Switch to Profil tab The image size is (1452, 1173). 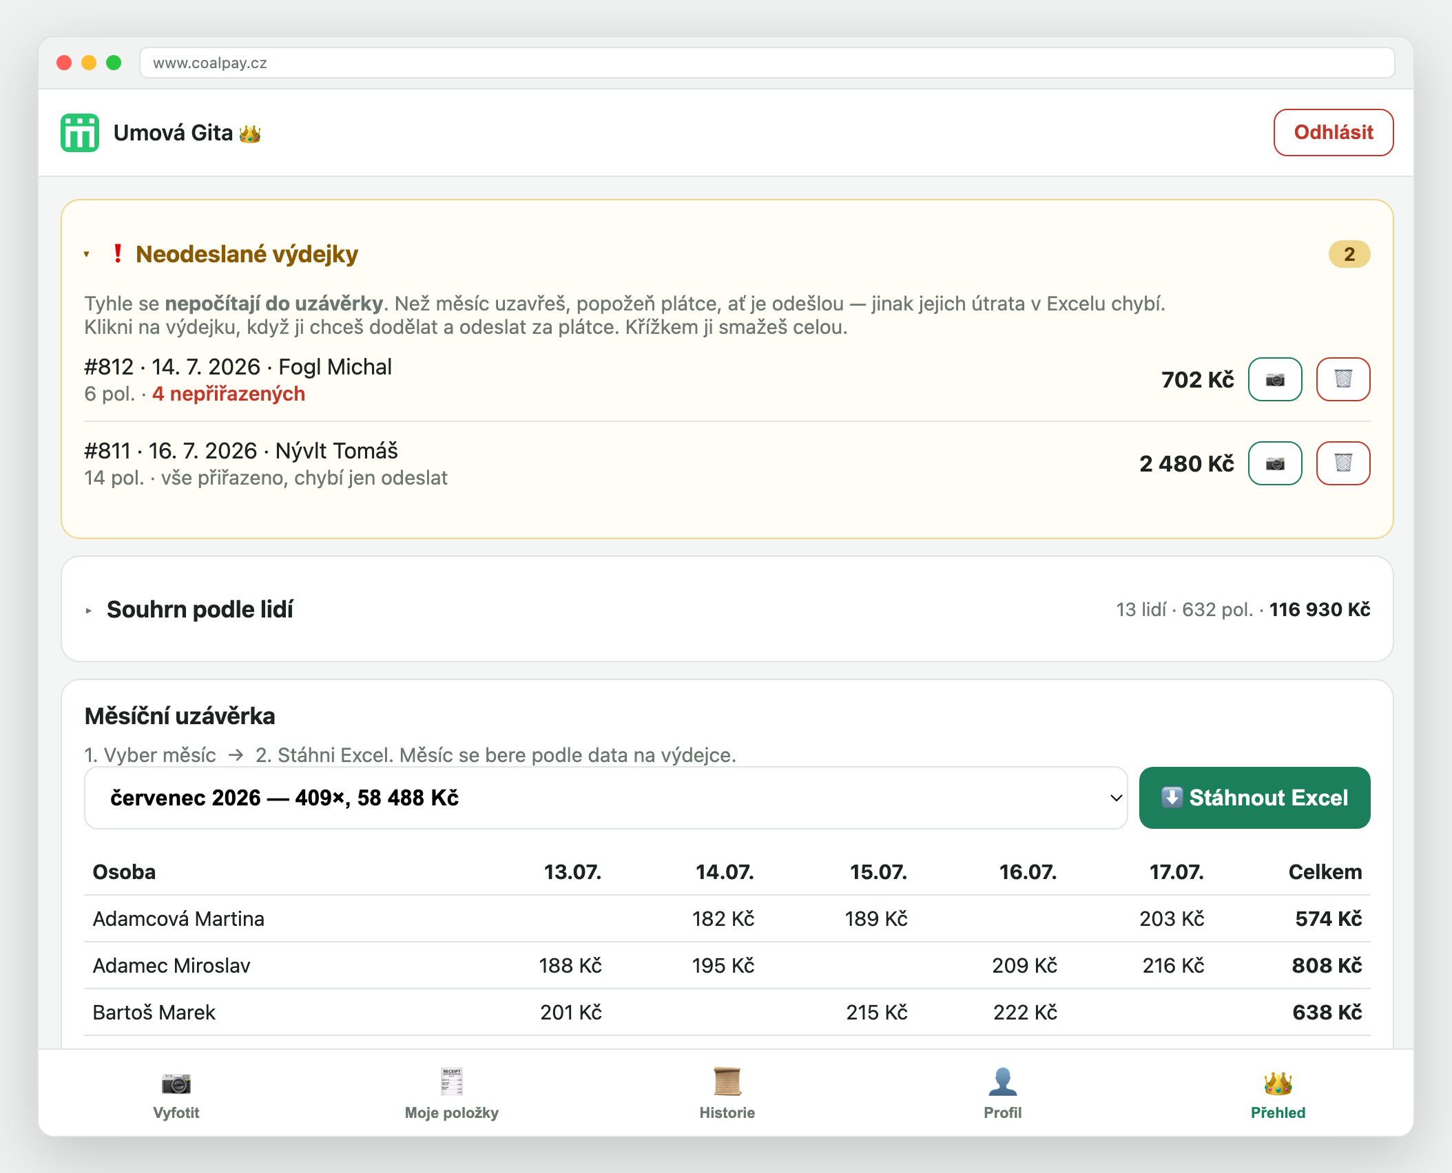(x=1003, y=1094)
